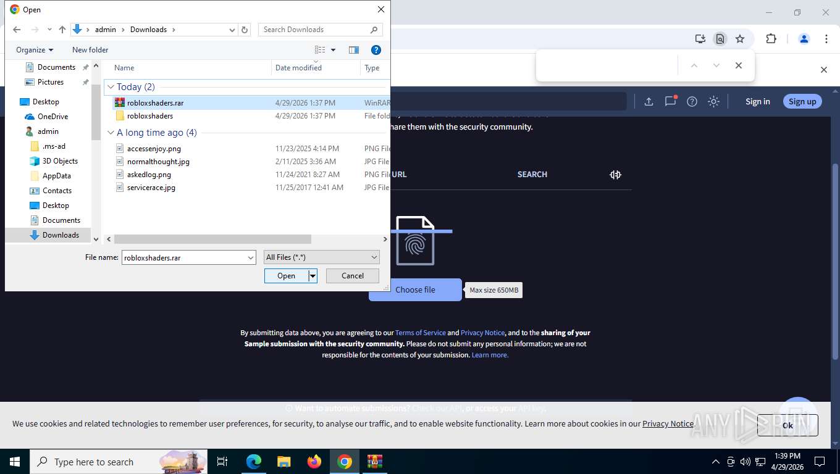Cancel the Open dialog
Image resolution: width=840 pixels, height=474 pixels.
point(353,276)
